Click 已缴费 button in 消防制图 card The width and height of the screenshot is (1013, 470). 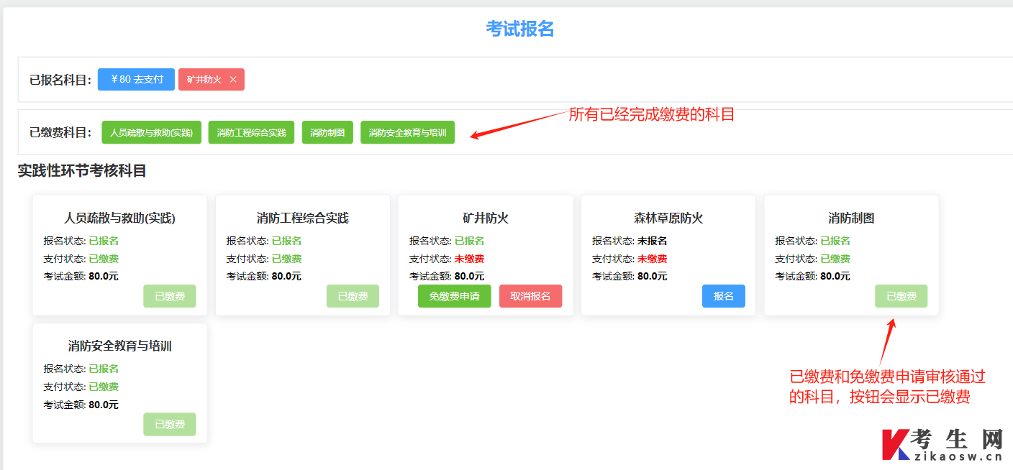pos(901,296)
